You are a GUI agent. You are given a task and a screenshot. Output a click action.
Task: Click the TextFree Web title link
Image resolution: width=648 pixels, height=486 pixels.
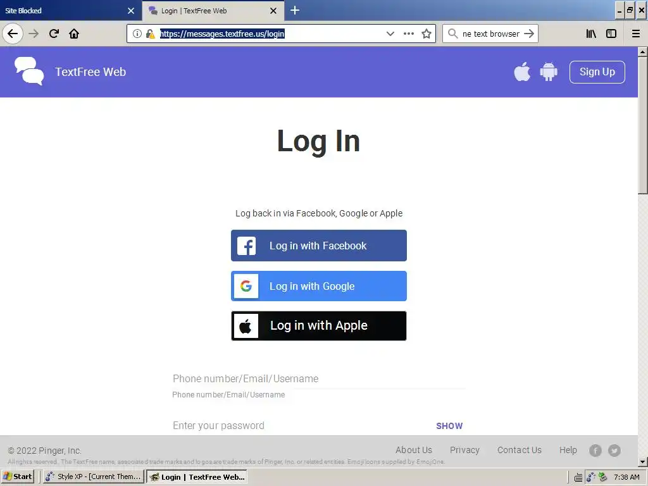(x=90, y=72)
